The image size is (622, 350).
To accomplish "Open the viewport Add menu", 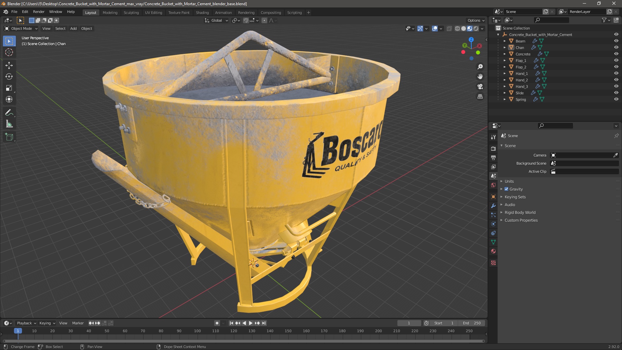I will coord(74,29).
